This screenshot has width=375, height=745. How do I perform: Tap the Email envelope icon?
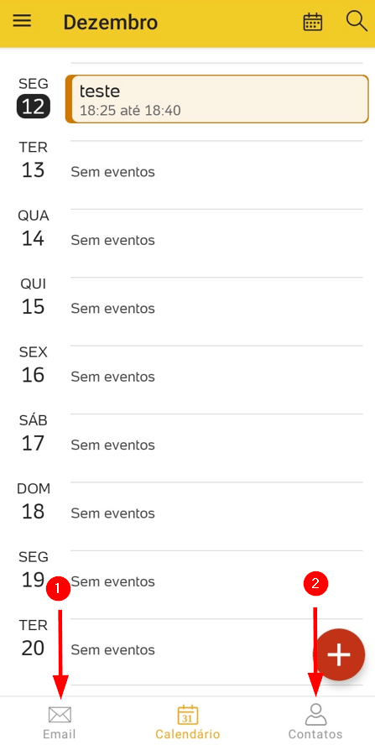point(60,715)
